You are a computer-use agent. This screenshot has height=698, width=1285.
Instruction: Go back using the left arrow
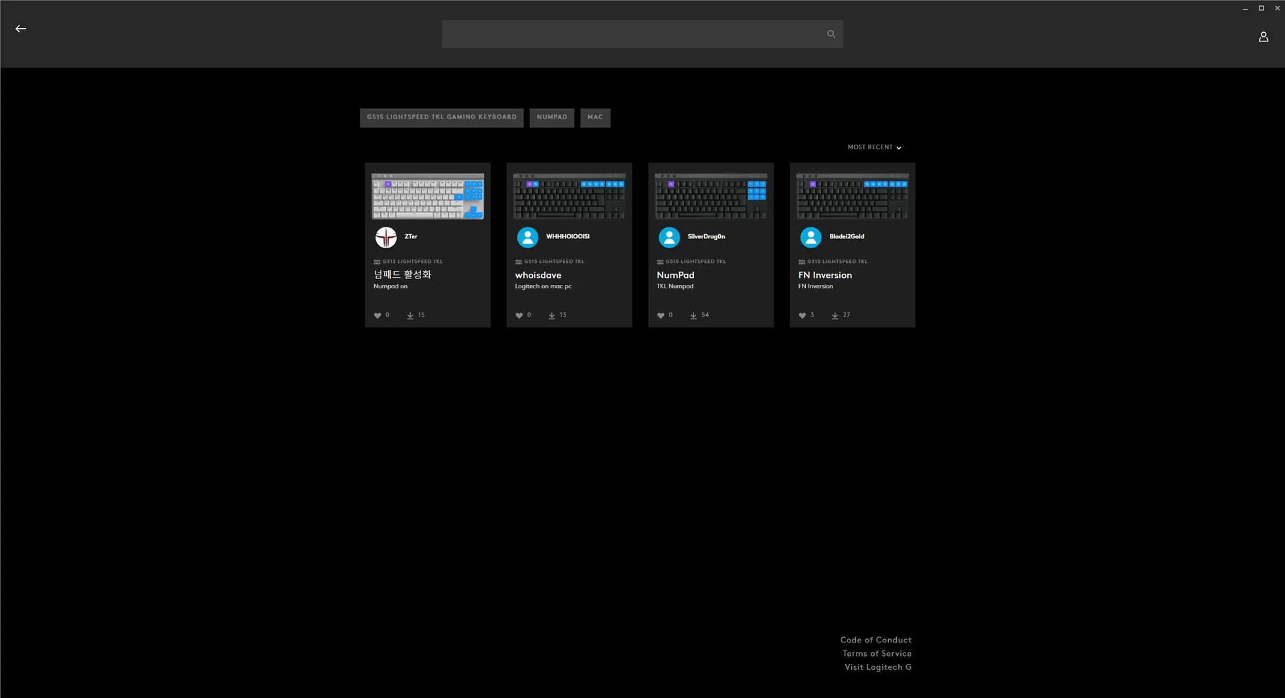21,29
